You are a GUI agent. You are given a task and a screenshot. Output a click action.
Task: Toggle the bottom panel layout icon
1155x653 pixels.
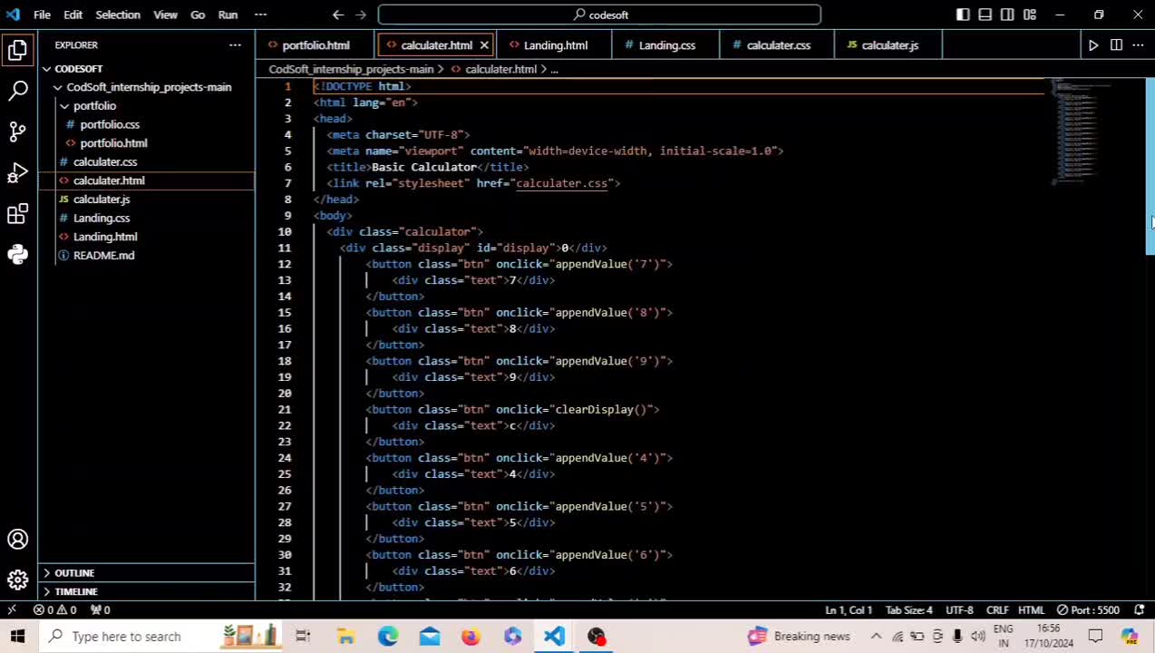tap(985, 15)
